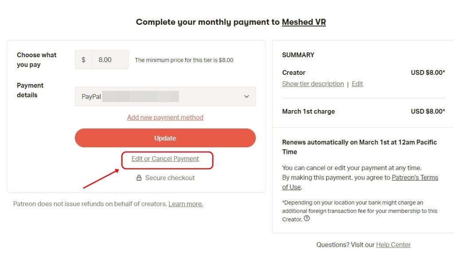Screen dimensions: 454x279
Task: Open the Meshed VR creator page
Action: 304,22
